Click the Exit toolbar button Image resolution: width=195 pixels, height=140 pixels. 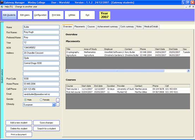click(87, 15)
